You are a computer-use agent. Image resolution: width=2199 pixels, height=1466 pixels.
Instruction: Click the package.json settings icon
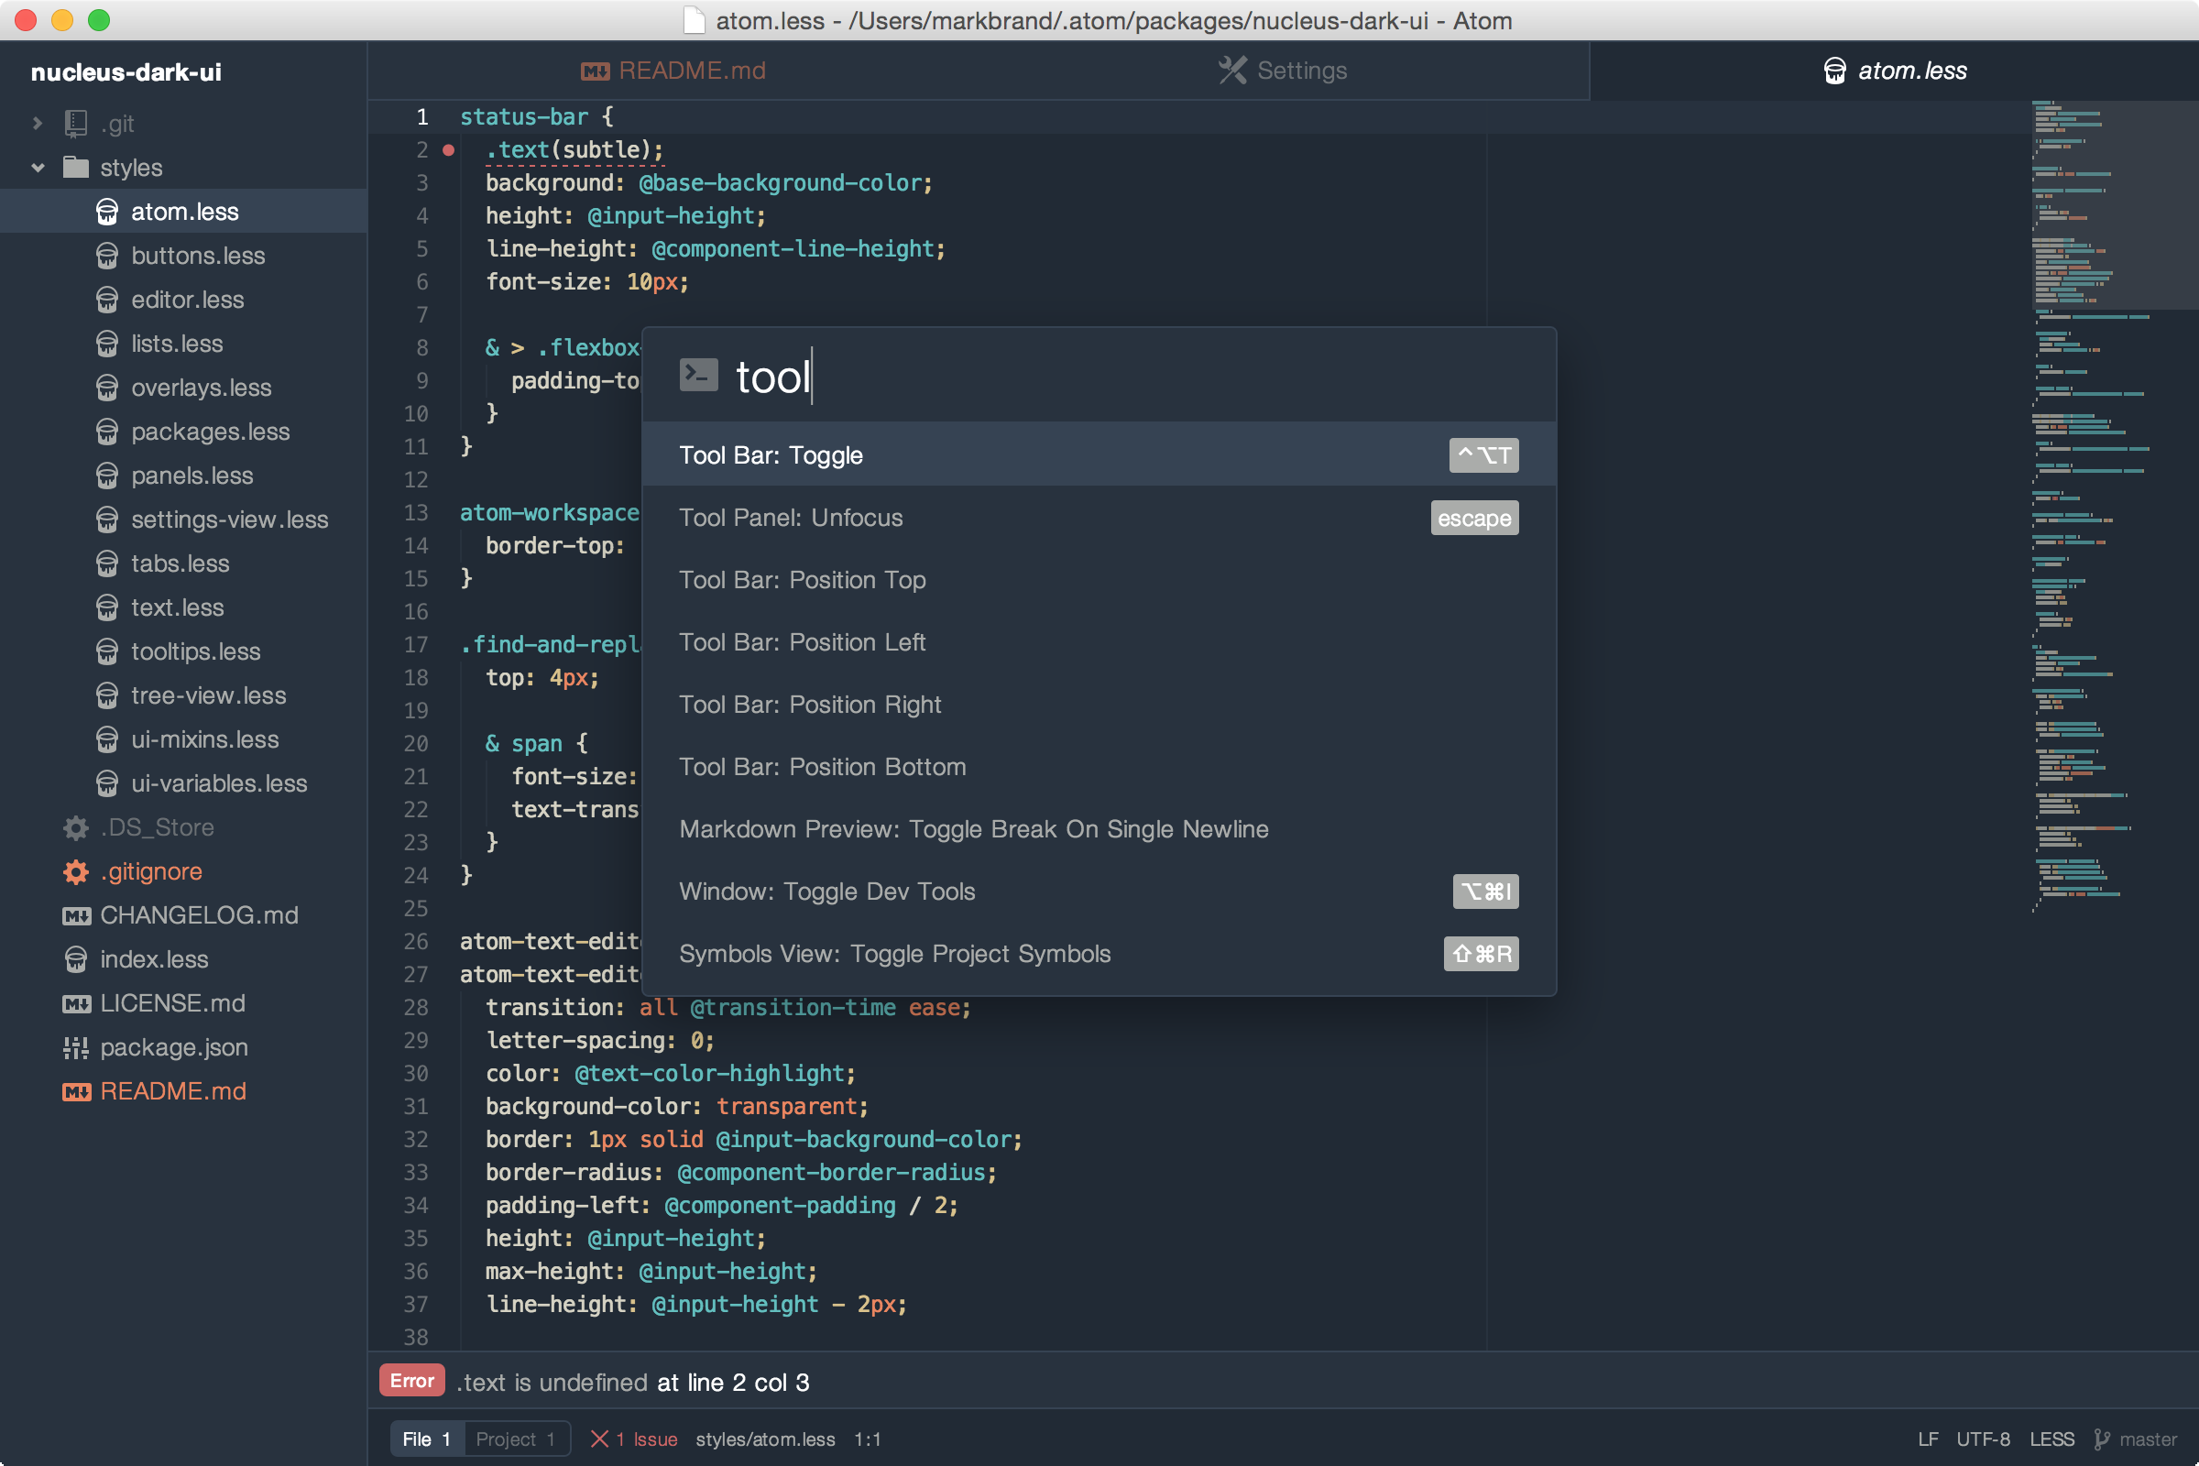76,1047
